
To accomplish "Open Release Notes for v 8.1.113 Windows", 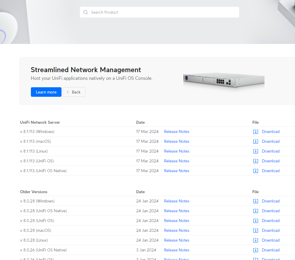I will [x=177, y=131].
